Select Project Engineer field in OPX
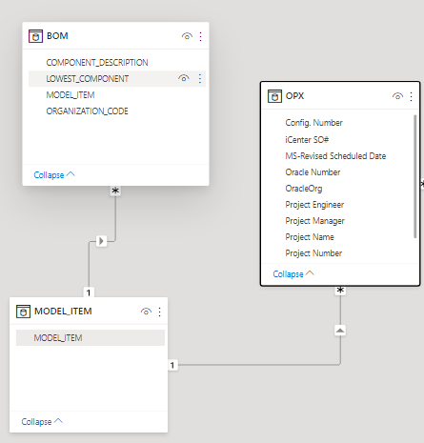Viewport: 424px width, 443px height. (x=314, y=205)
